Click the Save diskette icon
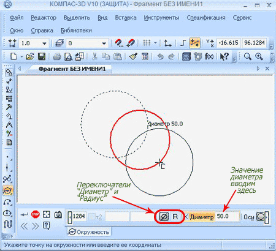The image size is (276, 251). (42, 56)
